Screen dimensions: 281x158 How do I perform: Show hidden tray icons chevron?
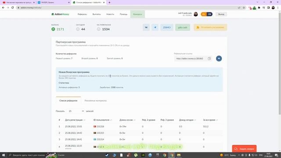coord(239,155)
